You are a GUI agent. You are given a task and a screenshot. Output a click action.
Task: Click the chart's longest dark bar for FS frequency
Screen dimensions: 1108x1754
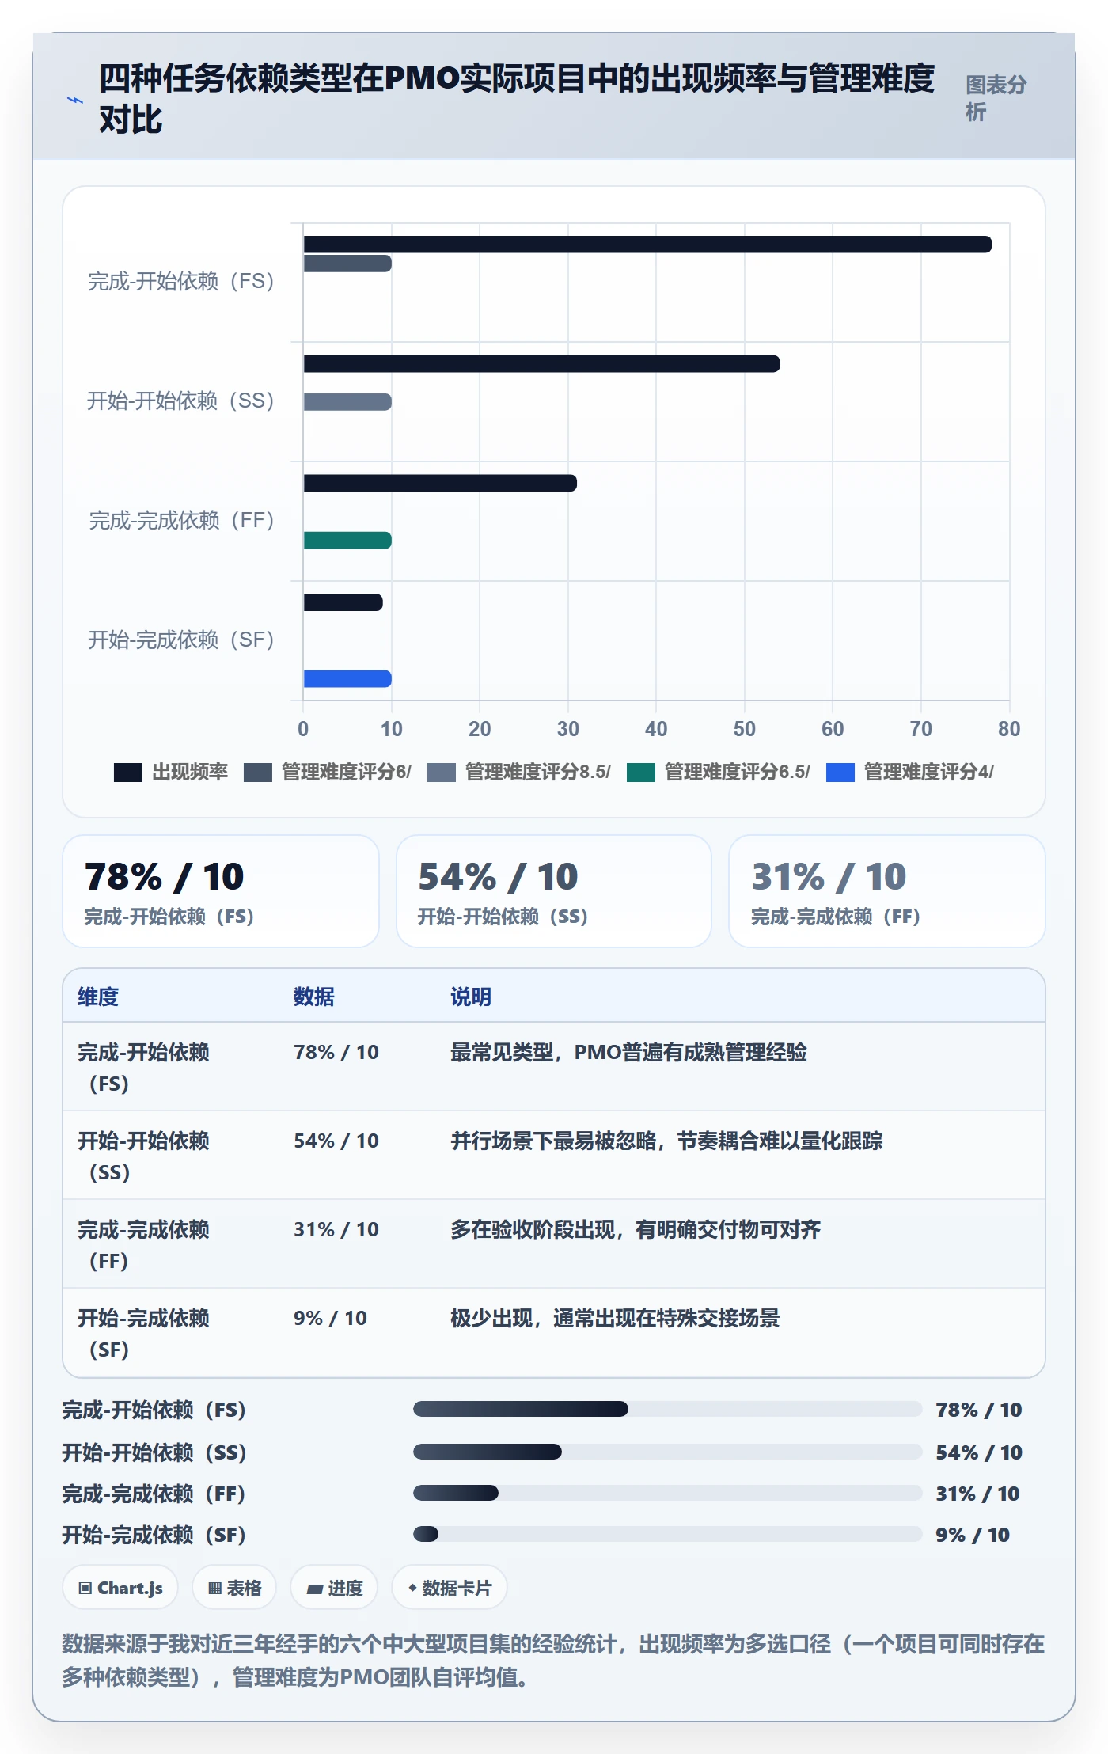[x=647, y=245]
